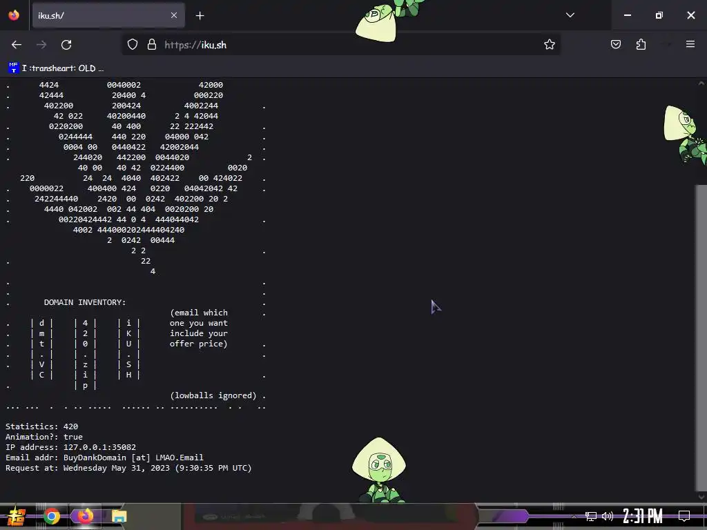The width and height of the screenshot is (707, 530).
Task: Restore down the Firefox window
Action: click(x=659, y=15)
